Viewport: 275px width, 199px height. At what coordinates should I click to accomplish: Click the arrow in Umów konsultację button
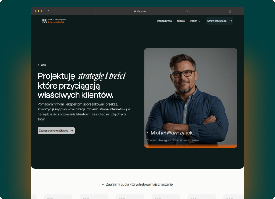230,21
